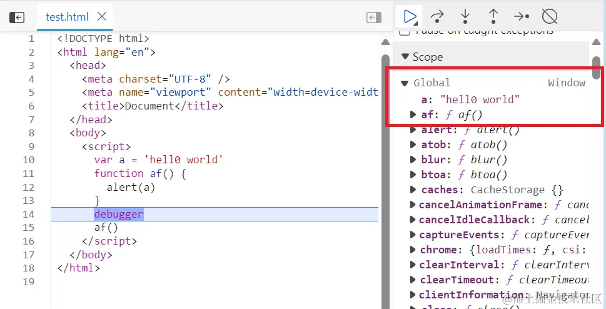Click the Window label in Global scope
606x309 pixels.
(x=567, y=83)
